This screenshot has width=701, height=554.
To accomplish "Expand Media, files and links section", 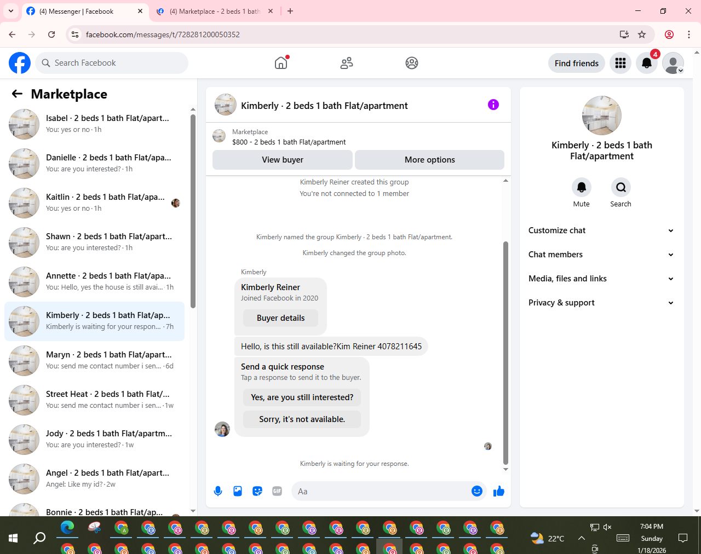I will tap(601, 279).
